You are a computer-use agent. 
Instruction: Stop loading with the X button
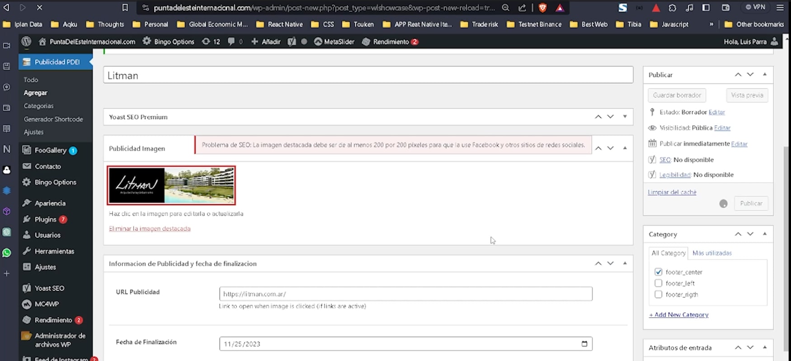click(39, 8)
